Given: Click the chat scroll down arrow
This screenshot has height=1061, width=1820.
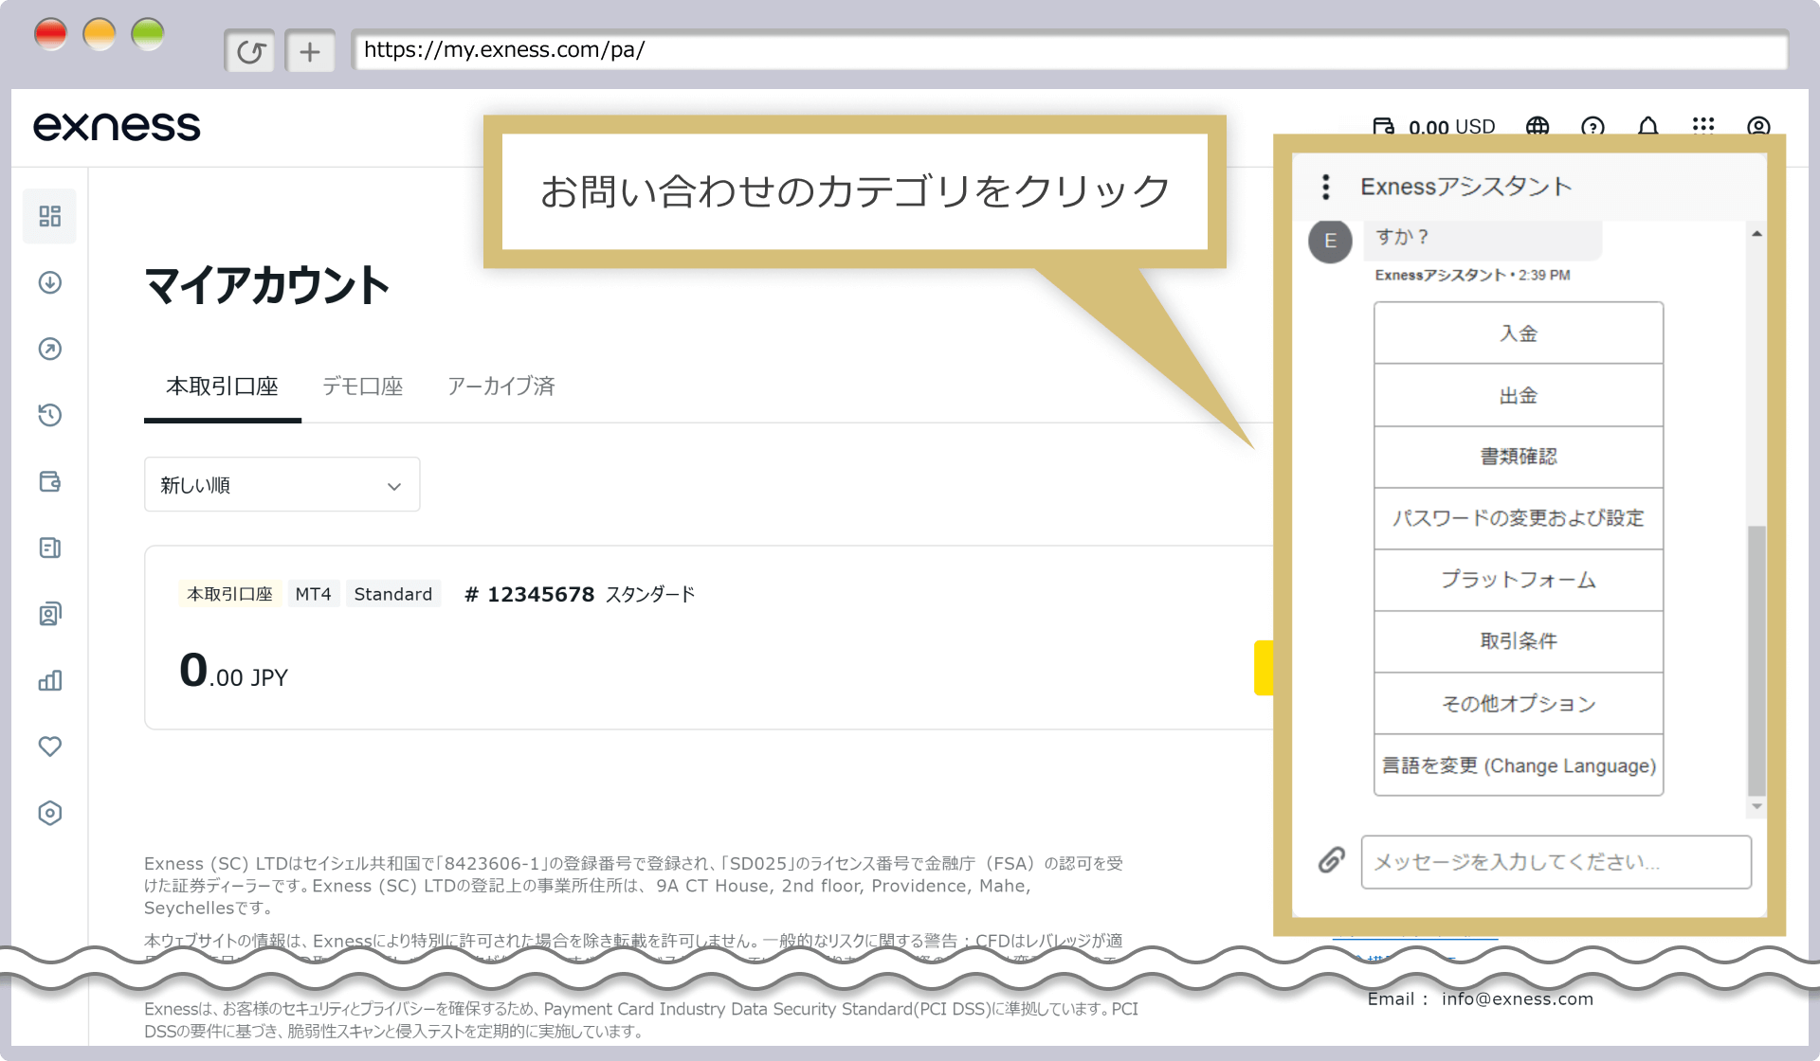Looking at the screenshot, I should point(1756,807).
